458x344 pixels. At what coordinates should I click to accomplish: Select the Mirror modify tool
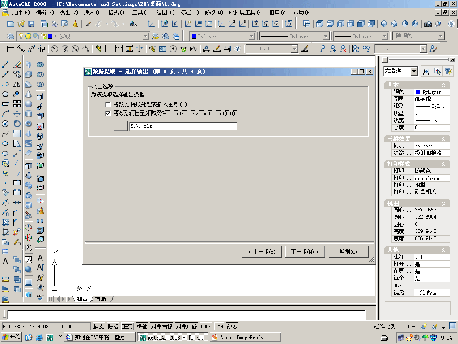click(17, 84)
